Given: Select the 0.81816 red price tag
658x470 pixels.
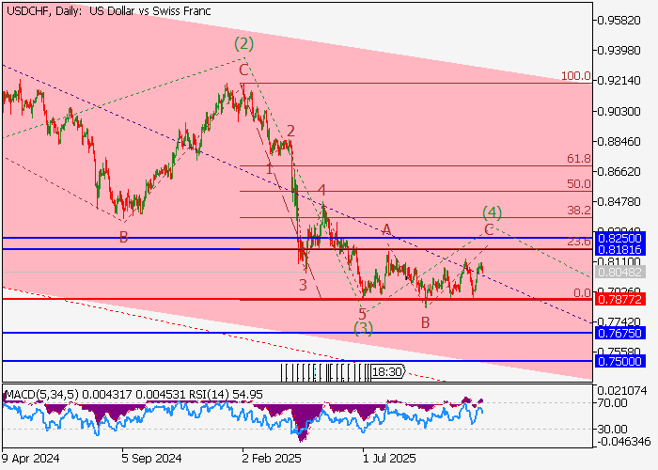Looking at the screenshot, I should (x=623, y=250).
